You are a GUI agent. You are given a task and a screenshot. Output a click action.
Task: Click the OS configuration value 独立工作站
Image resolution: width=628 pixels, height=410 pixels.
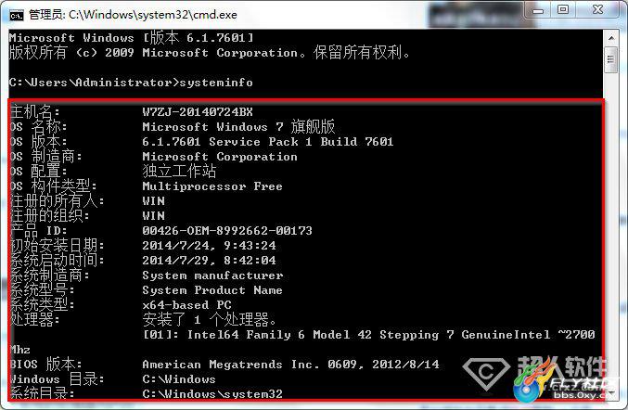click(x=179, y=172)
